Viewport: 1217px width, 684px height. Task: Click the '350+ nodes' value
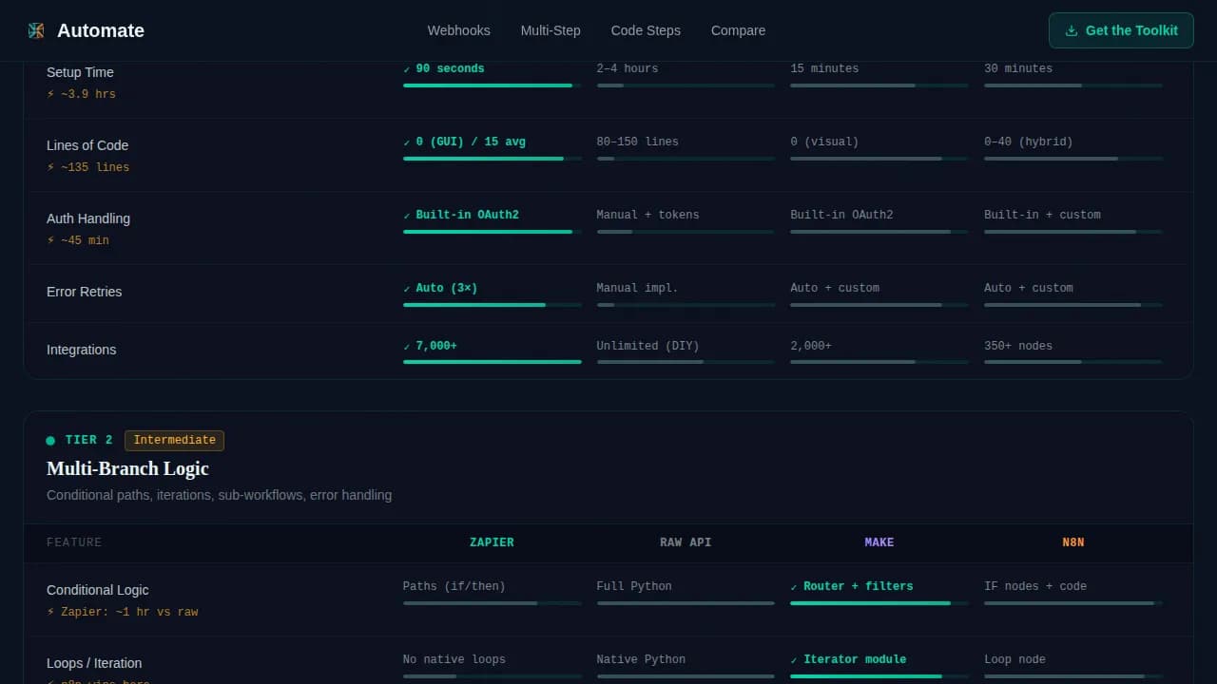1018,346
